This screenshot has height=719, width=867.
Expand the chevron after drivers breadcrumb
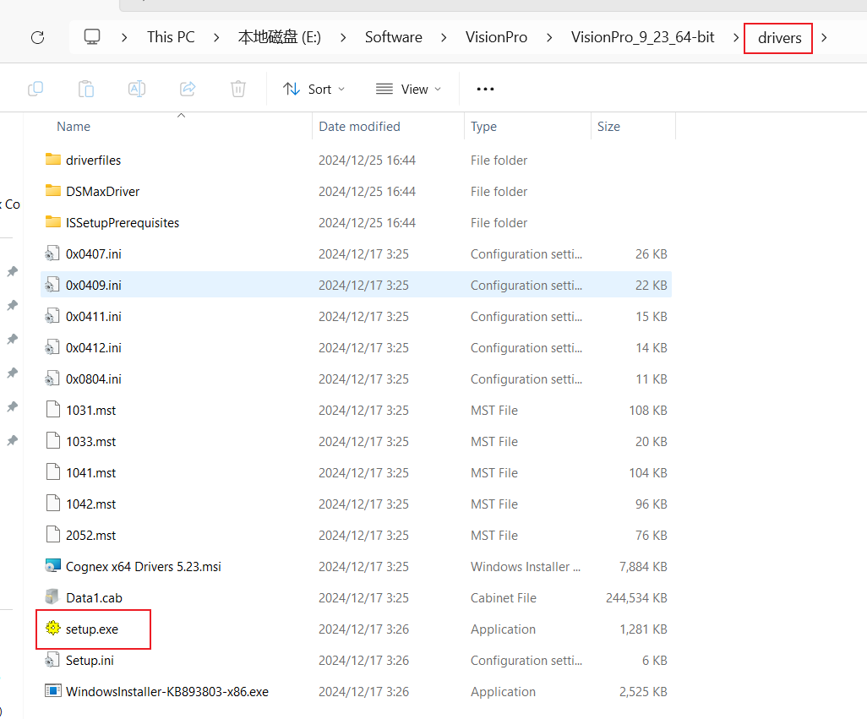[826, 38]
